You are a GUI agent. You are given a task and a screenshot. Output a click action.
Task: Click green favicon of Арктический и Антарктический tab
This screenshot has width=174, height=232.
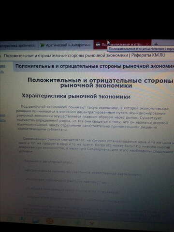click(x=43, y=45)
